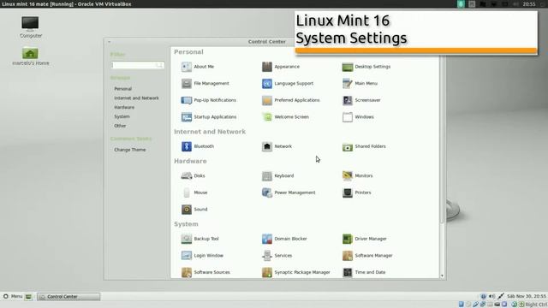
Task: Open the Driver Manager icon
Action: point(348,239)
